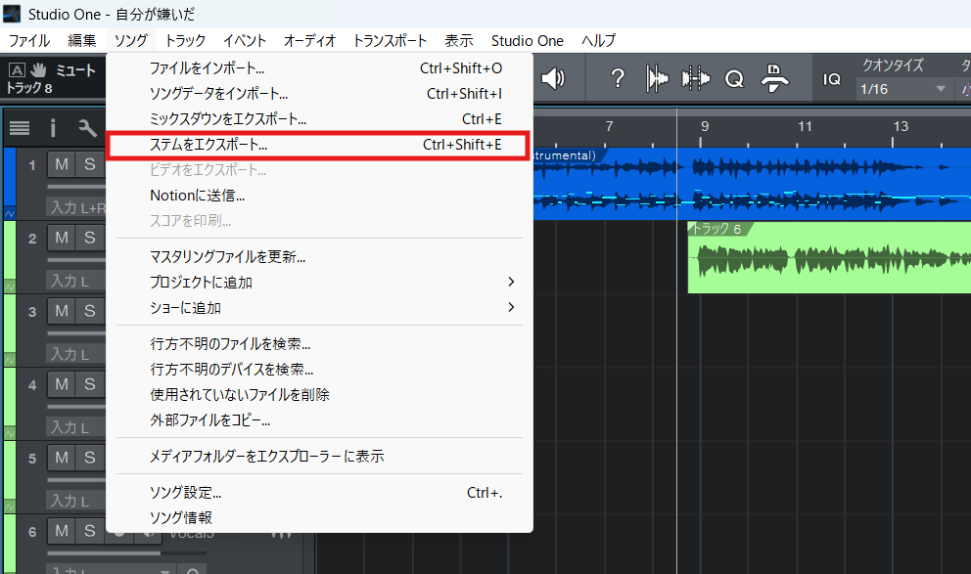Mute track 1 with its M button
Screen dimensions: 971x574
pyautogui.click(x=59, y=164)
